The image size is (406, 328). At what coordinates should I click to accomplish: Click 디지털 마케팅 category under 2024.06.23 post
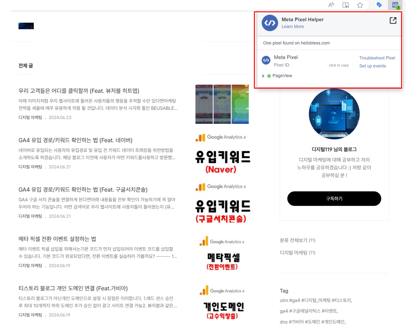(30, 117)
